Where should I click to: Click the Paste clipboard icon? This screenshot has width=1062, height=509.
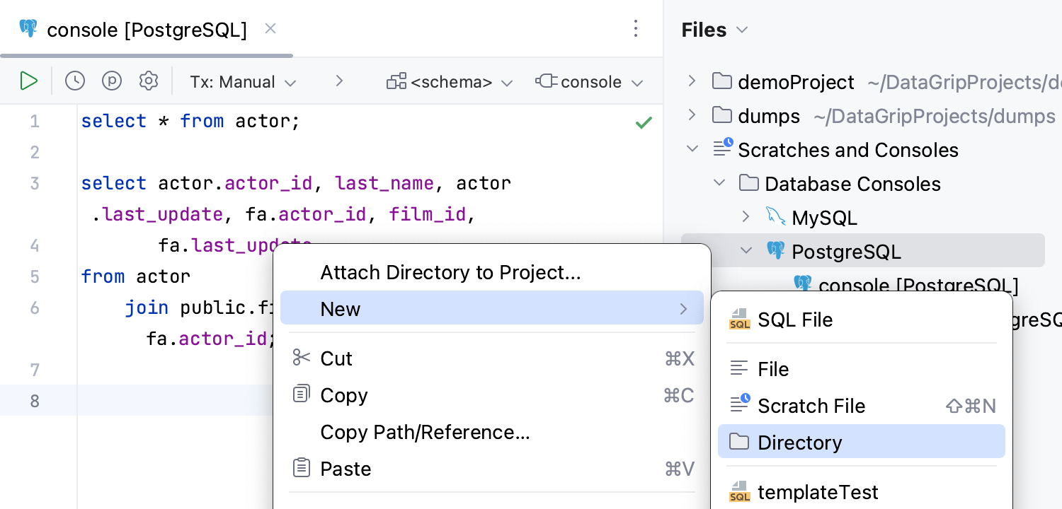(302, 467)
